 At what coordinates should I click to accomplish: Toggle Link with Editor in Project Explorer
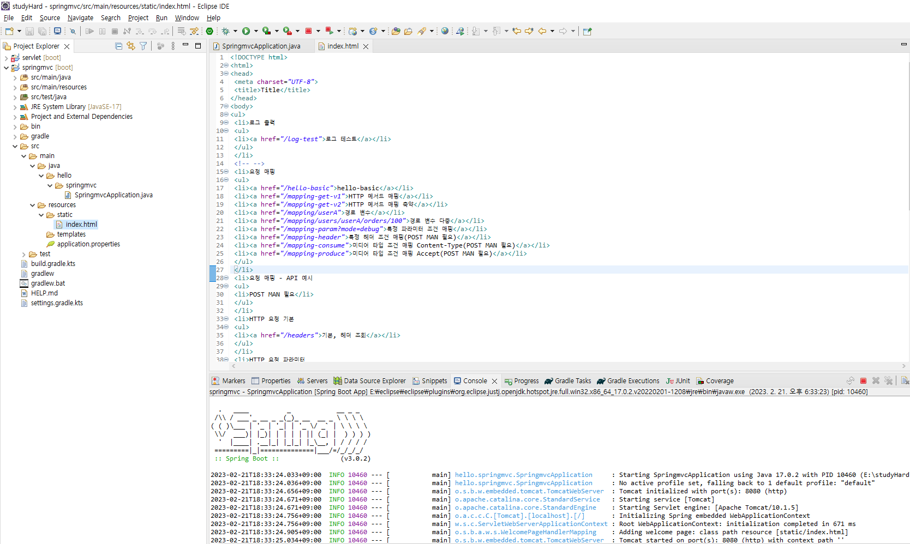[131, 46]
